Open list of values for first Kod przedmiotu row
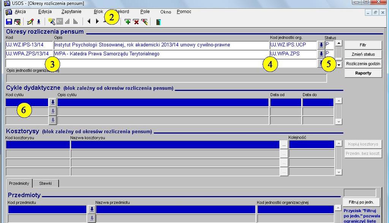The height and width of the screenshot is (223, 389). pos(92,209)
